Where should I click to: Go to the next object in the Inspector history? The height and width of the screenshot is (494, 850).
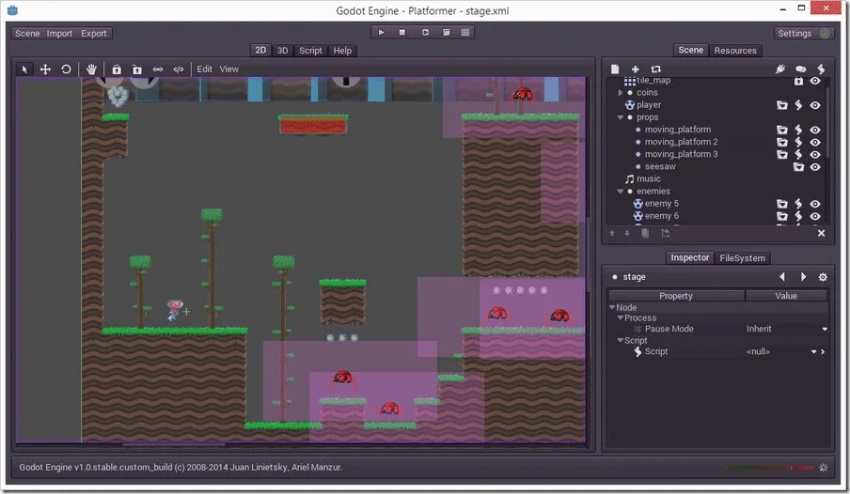pos(803,277)
